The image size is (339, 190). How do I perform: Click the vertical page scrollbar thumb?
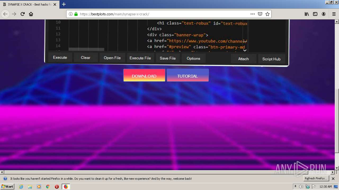tap(337, 121)
